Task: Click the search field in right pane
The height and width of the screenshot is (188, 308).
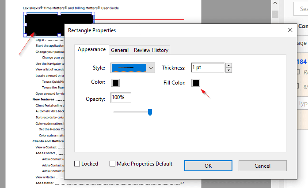Action: coord(301,9)
